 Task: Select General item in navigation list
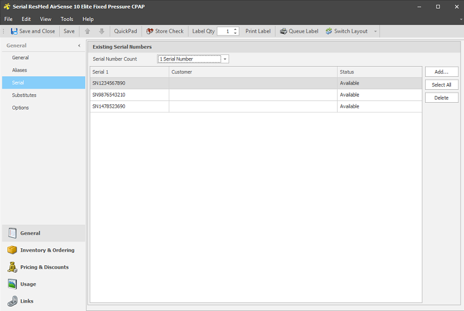(x=43, y=58)
